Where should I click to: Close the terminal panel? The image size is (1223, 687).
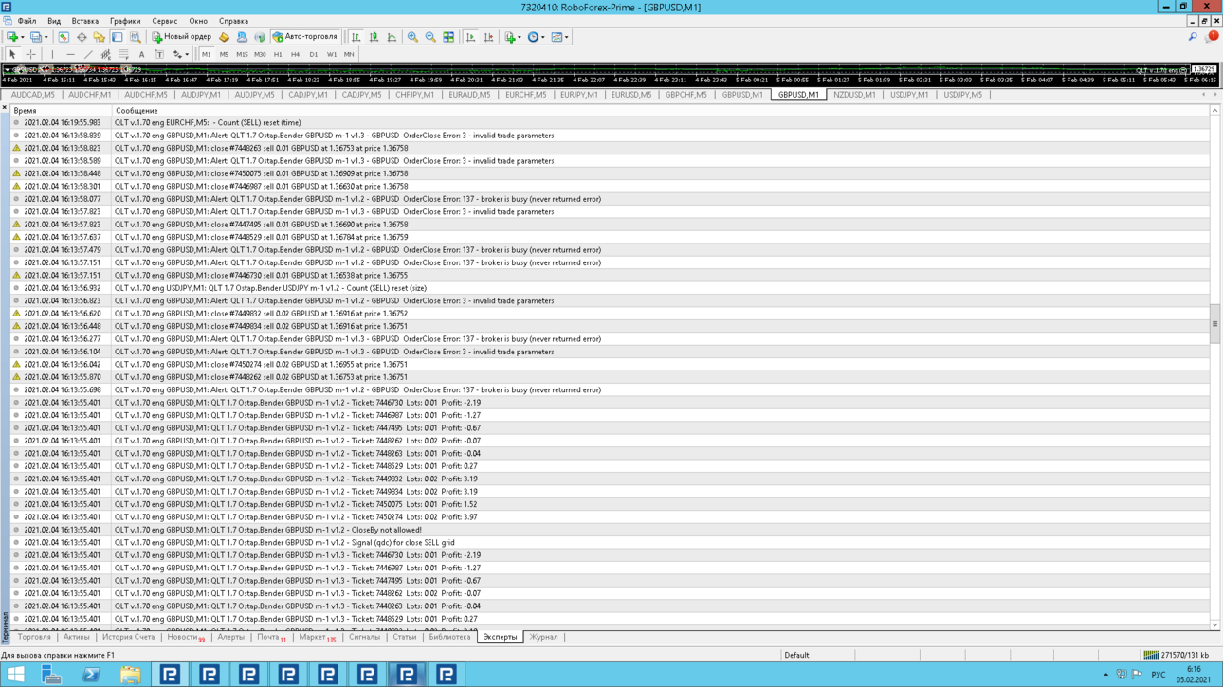click(5, 108)
